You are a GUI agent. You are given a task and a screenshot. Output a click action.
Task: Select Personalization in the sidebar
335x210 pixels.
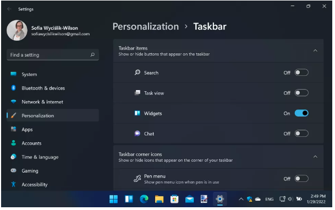pyautogui.click(x=53, y=115)
